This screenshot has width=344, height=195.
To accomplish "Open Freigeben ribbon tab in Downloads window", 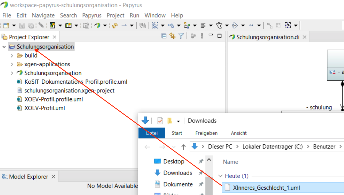I will 206,133.
